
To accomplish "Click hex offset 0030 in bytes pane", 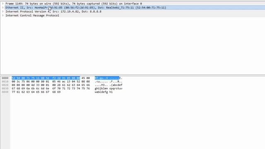I will [5, 89].
